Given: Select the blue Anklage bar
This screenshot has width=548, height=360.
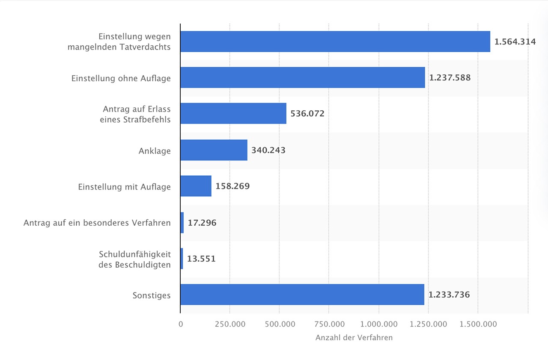Looking at the screenshot, I should click(x=214, y=150).
